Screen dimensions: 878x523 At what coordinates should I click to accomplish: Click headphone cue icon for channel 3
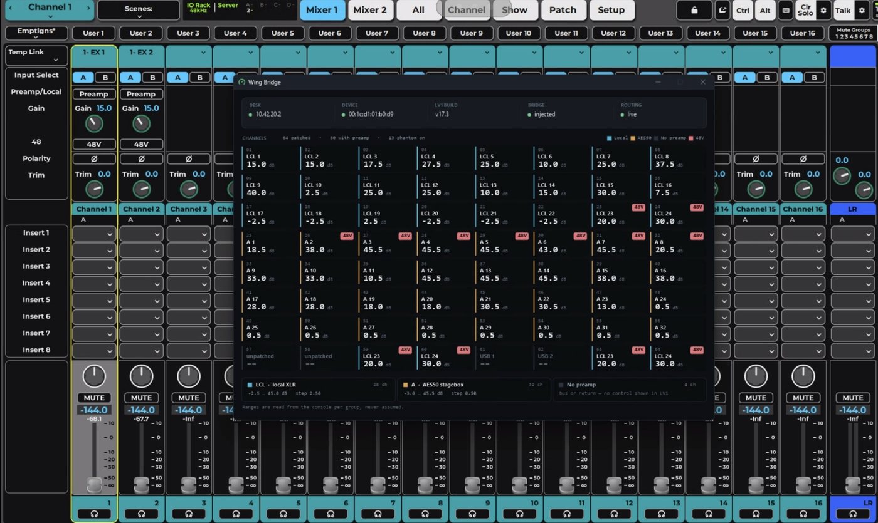click(x=189, y=514)
